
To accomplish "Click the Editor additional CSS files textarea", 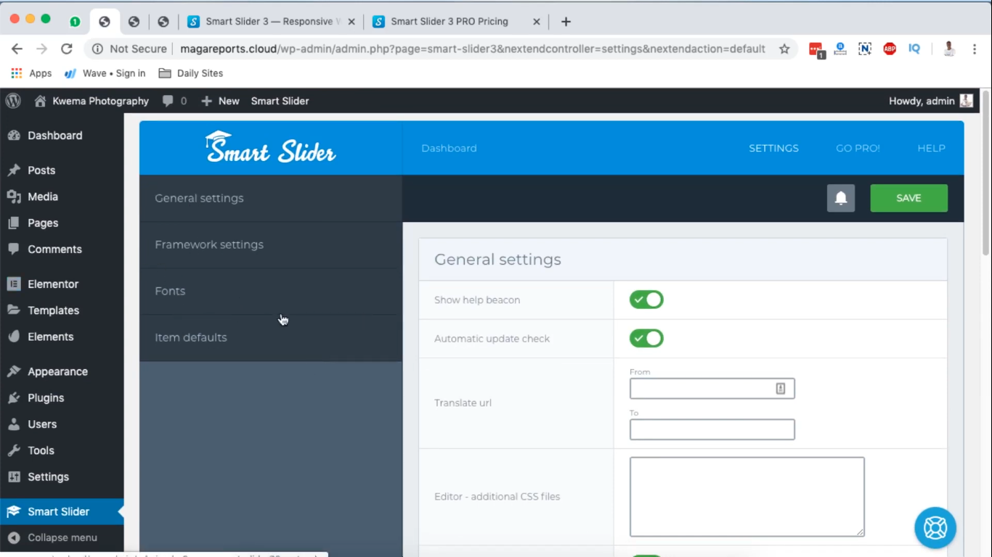I will 747,497.
